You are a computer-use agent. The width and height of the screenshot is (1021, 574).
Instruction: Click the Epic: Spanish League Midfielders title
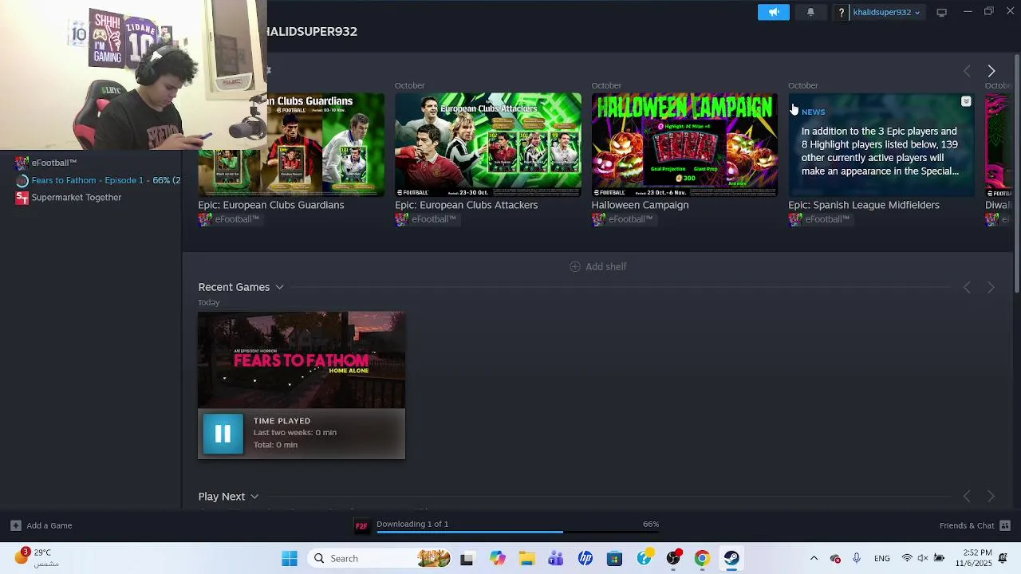pos(864,205)
